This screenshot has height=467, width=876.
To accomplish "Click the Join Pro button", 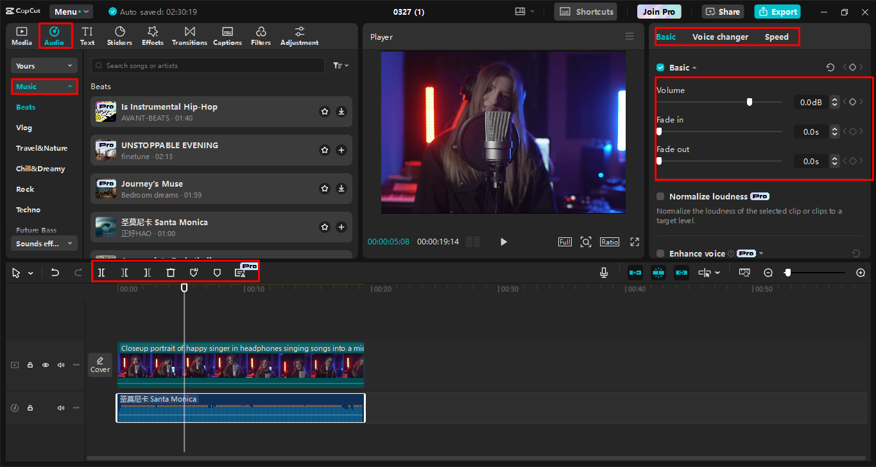I will pos(659,12).
